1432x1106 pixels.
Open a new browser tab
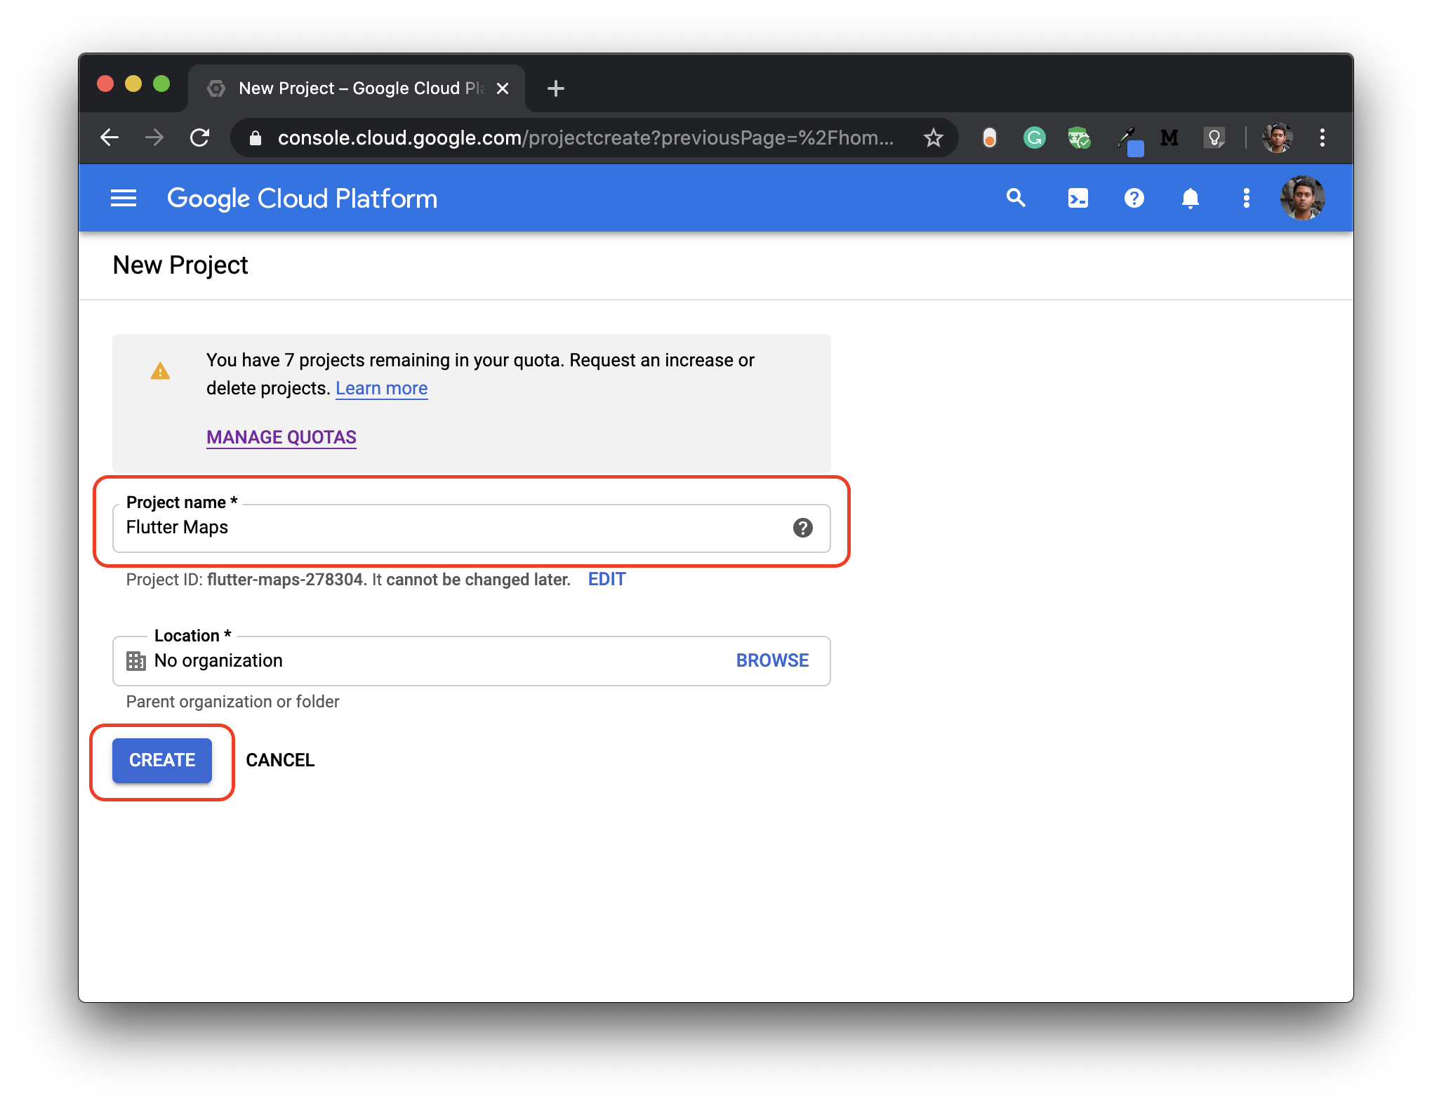[x=555, y=88]
